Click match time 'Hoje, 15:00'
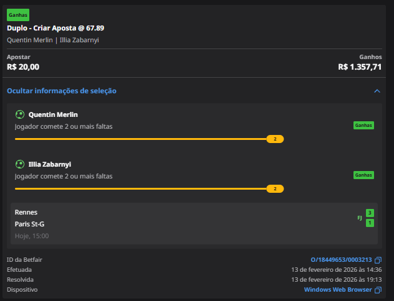 pos(32,236)
